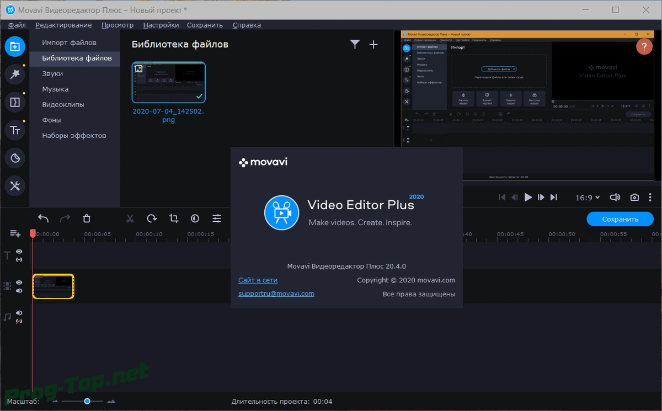Viewport: 662px width, 411px height.
Task: Open help via red question mark
Action: point(644,46)
